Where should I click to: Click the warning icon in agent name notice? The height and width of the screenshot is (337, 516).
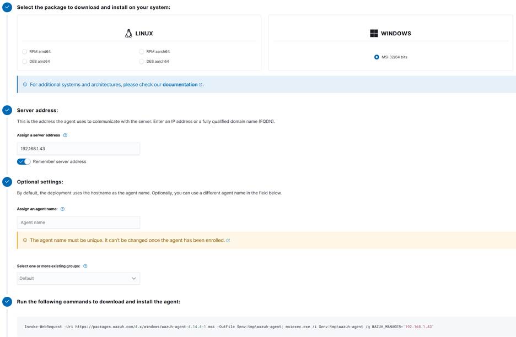(25, 241)
